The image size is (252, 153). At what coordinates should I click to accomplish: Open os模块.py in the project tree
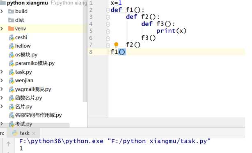(26, 55)
